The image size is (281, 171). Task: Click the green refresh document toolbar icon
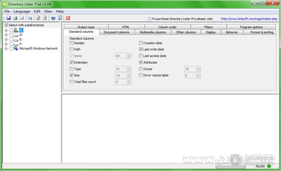coord(38,18)
